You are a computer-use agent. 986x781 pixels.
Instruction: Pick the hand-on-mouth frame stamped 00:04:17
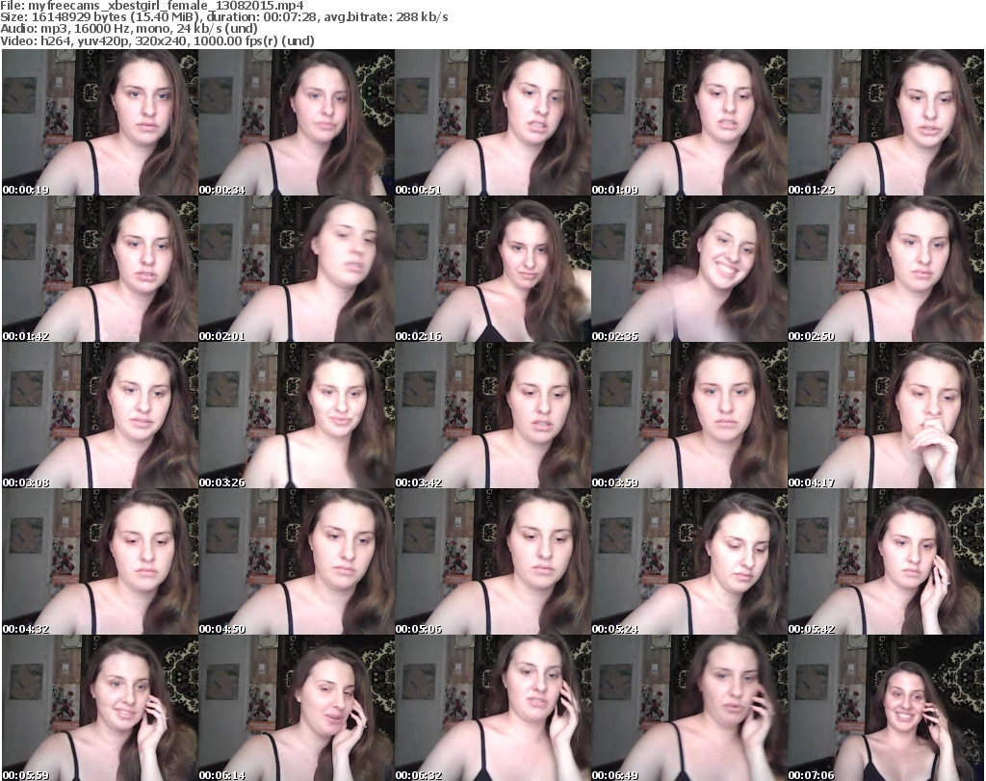pos(886,416)
